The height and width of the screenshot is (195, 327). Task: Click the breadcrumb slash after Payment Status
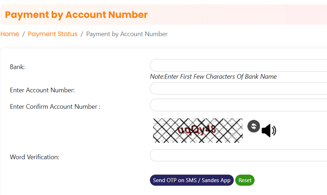click(x=82, y=34)
